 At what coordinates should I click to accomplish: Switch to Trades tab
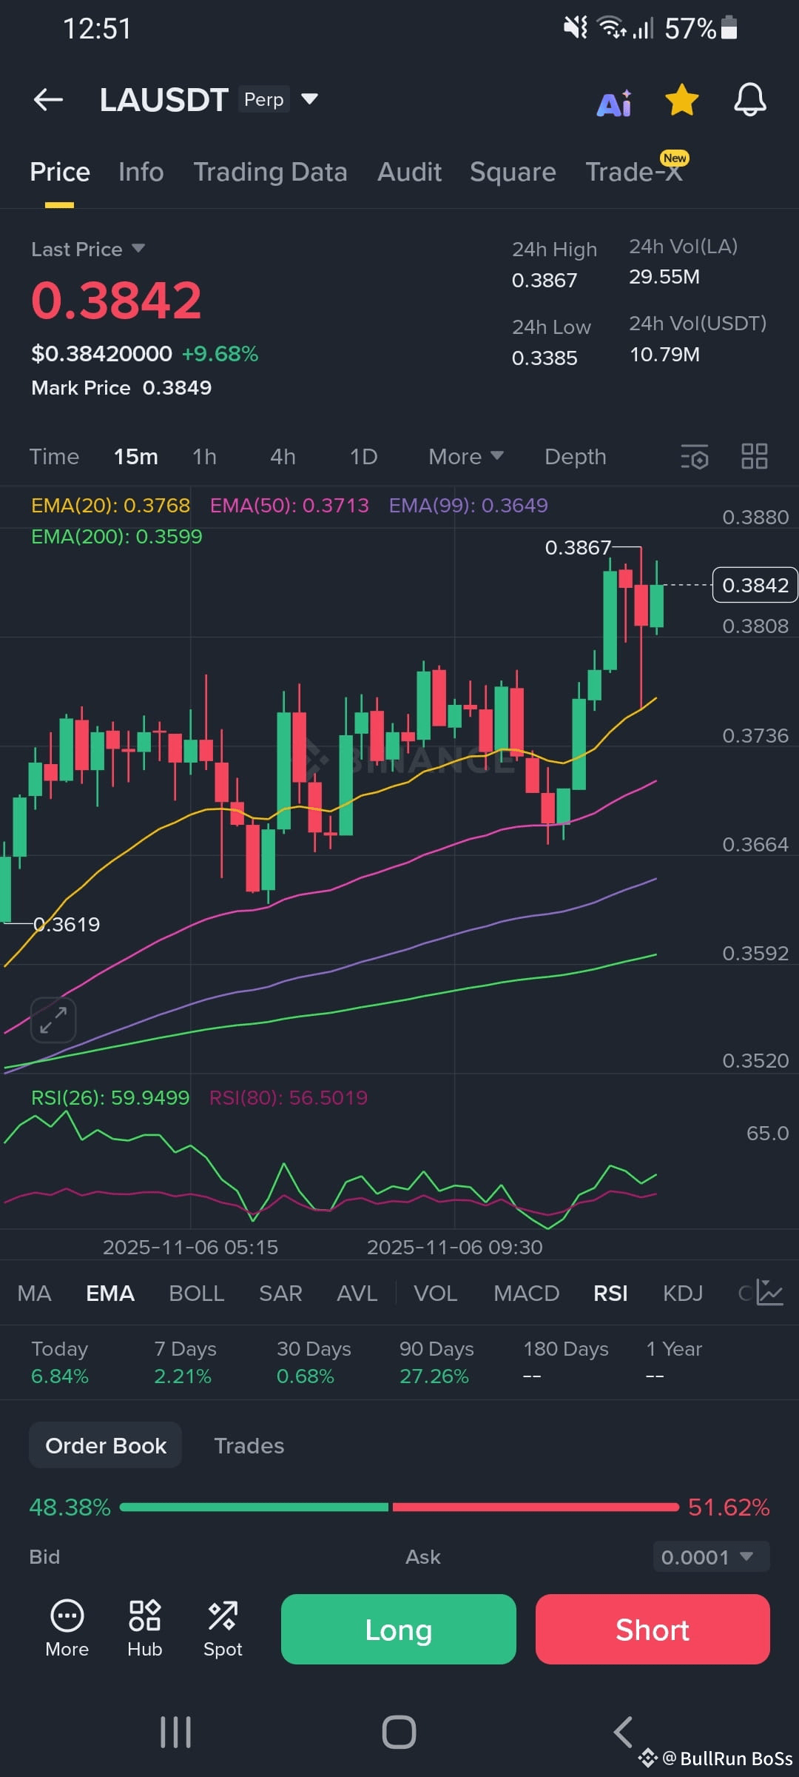click(249, 1445)
